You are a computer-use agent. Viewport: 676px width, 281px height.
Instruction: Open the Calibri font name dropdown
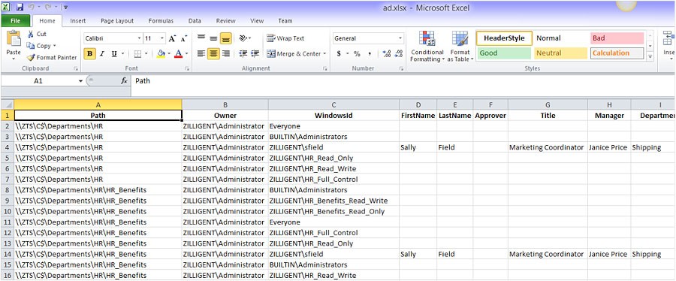[x=139, y=38]
